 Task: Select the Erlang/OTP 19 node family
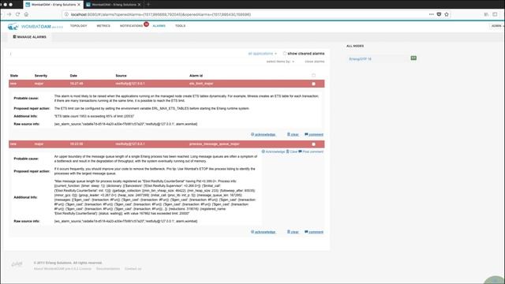tap(360, 59)
